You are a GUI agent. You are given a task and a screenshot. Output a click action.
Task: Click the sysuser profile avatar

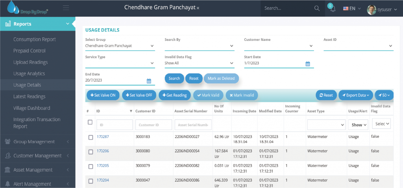click(x=372, y=9)
